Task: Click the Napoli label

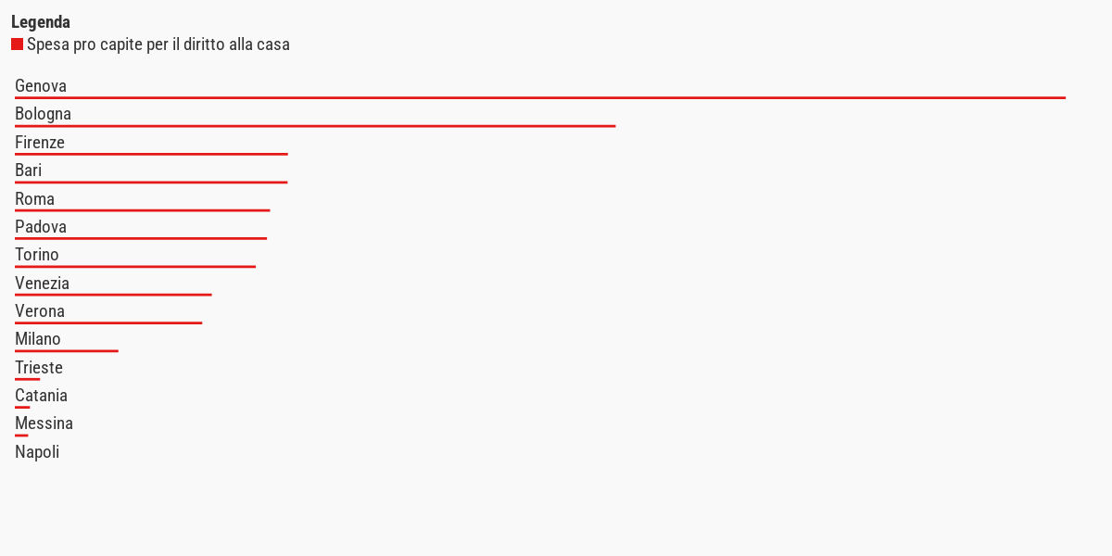Action: point(37,452)
